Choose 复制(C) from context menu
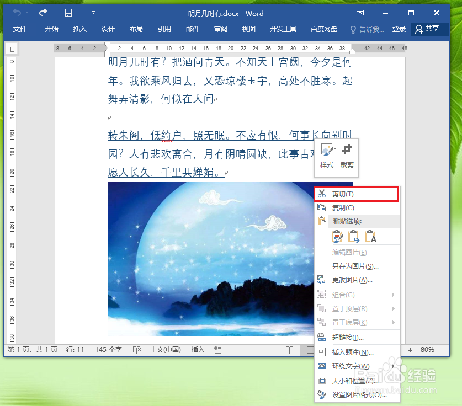 click(358, 208)
